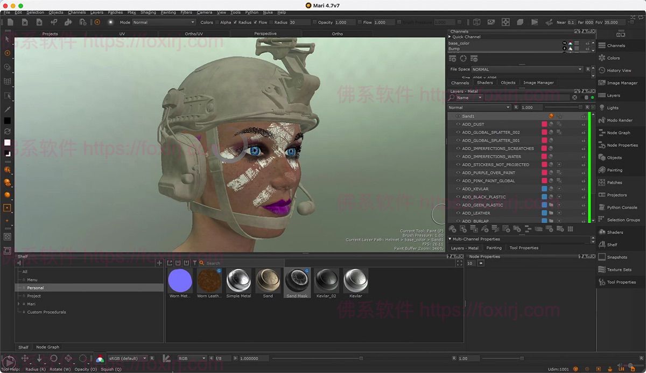This screenshot has width=646, height=373.
Task: Switch to the Ortho/UV view tab
Action: (194, 34)
